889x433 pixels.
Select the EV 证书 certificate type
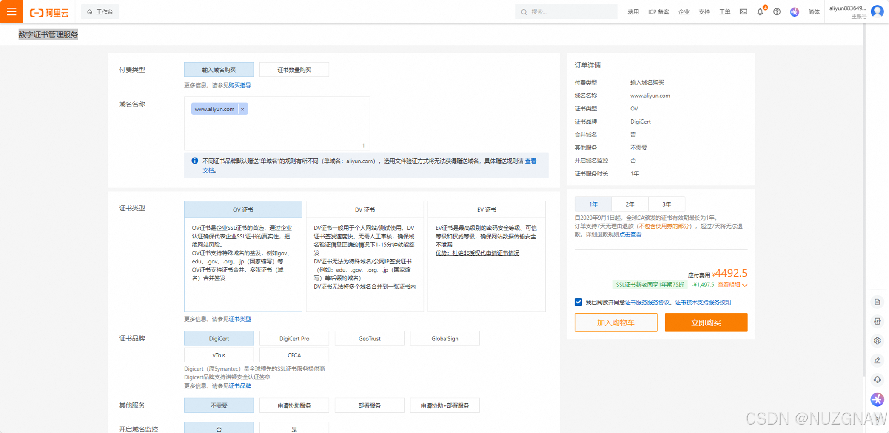point(487,209)
